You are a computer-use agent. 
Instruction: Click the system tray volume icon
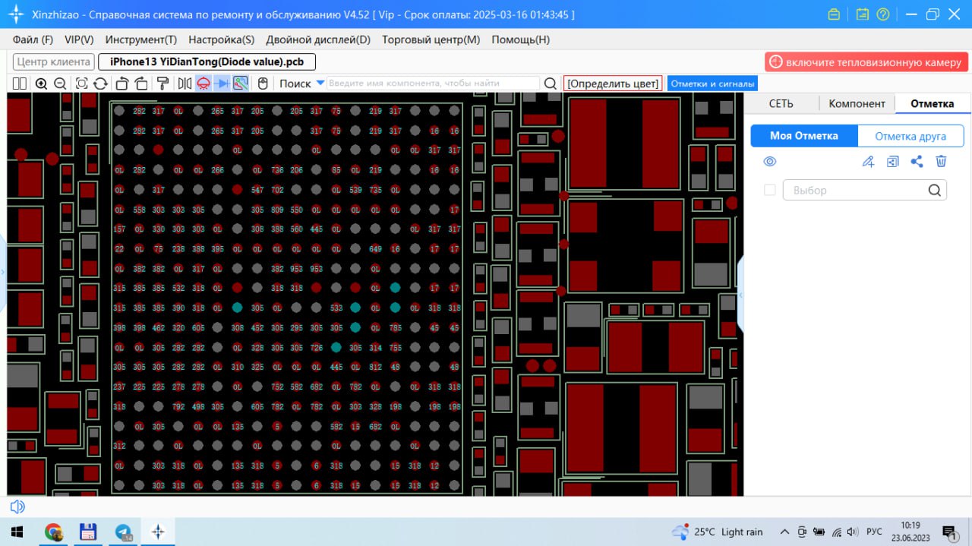pos(854,532)
